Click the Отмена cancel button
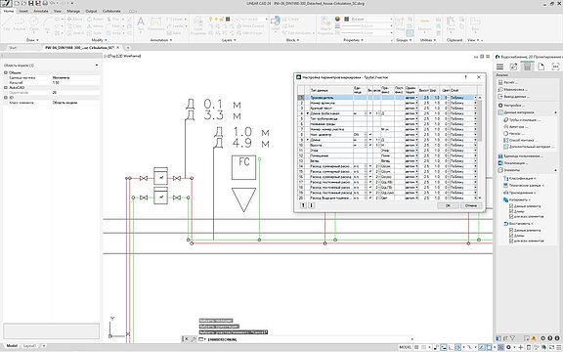 coord(471,205)
